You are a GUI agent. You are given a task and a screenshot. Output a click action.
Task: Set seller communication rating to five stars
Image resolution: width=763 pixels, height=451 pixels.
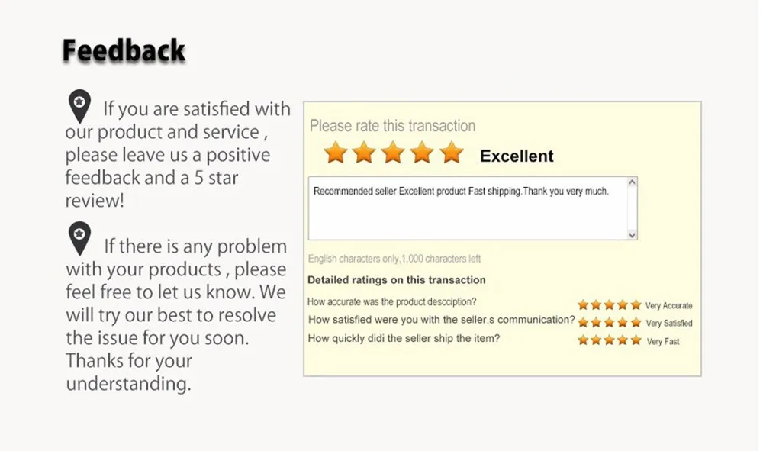click(x=636, y=323)
